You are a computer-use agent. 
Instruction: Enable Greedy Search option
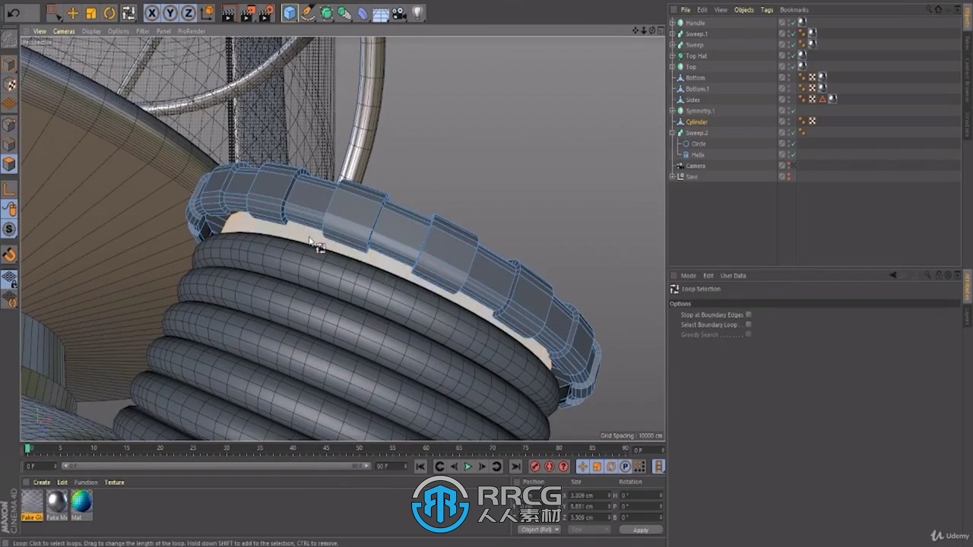749,334
